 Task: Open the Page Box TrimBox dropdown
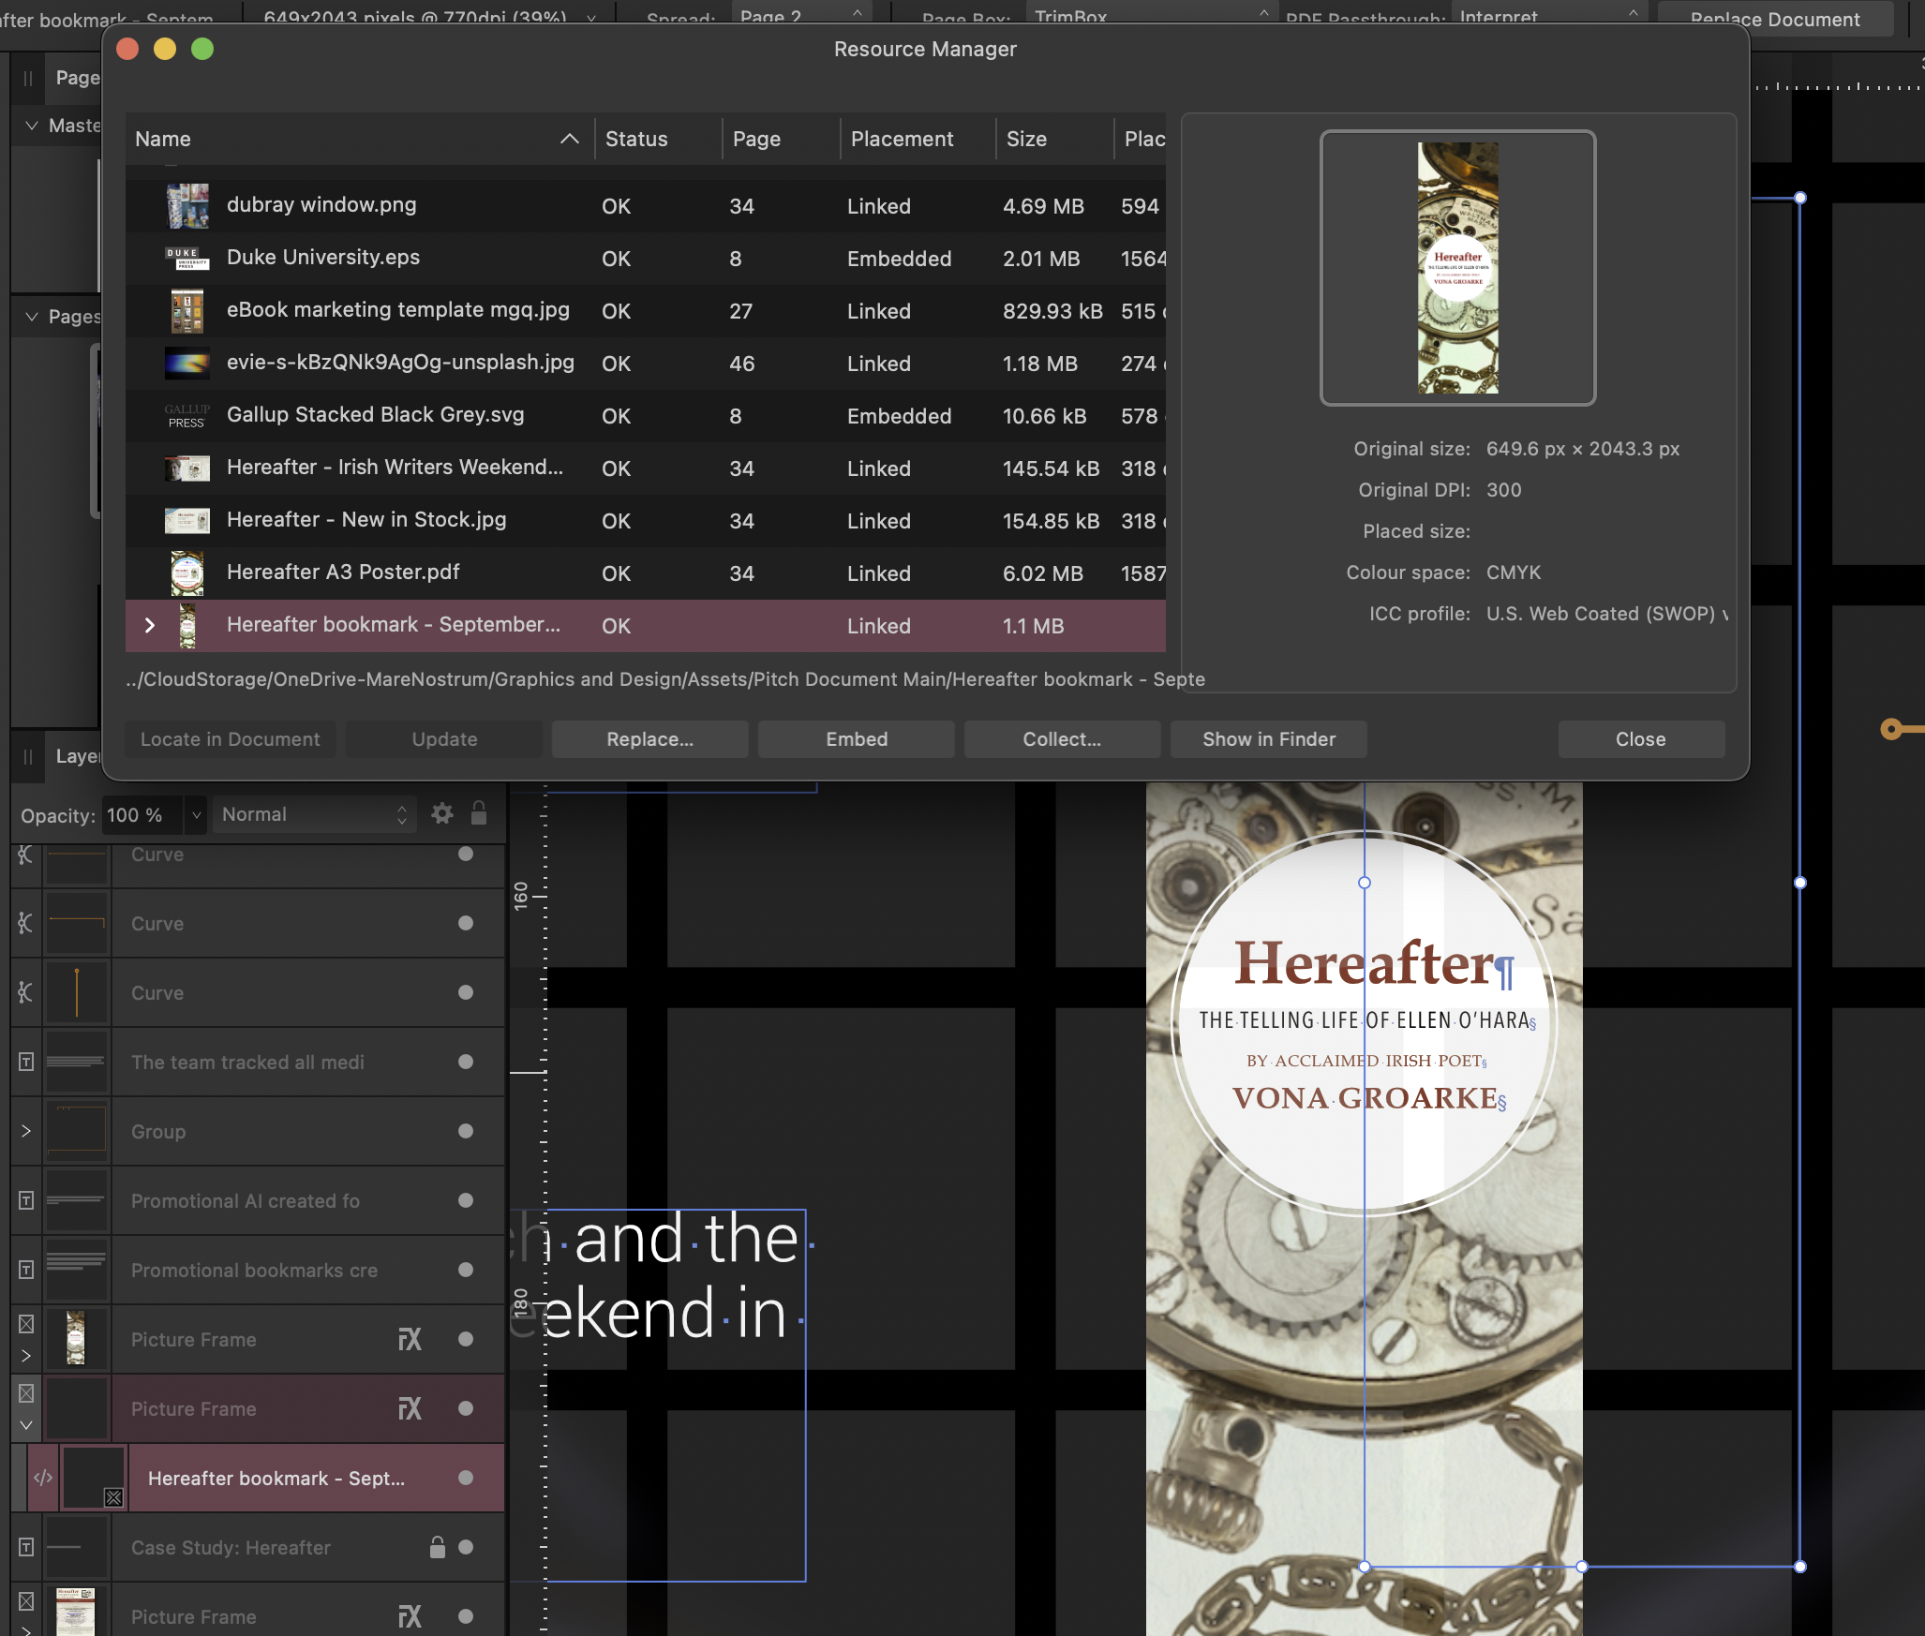tap(1151, 16)
